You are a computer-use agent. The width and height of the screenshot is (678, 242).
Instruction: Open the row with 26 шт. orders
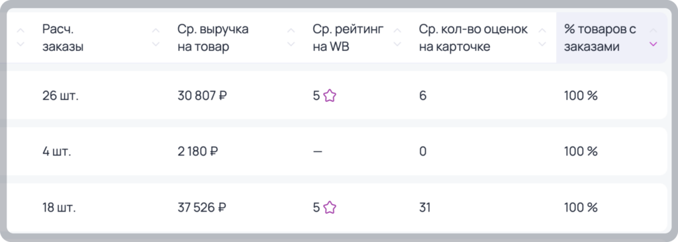click(x=337, y=95)
